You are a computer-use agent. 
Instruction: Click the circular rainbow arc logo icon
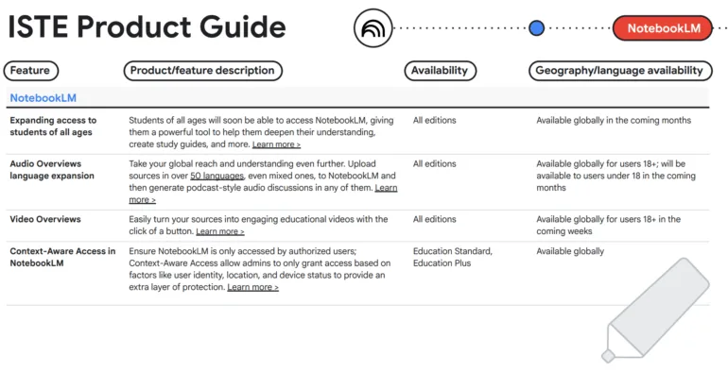click(373, 27)
